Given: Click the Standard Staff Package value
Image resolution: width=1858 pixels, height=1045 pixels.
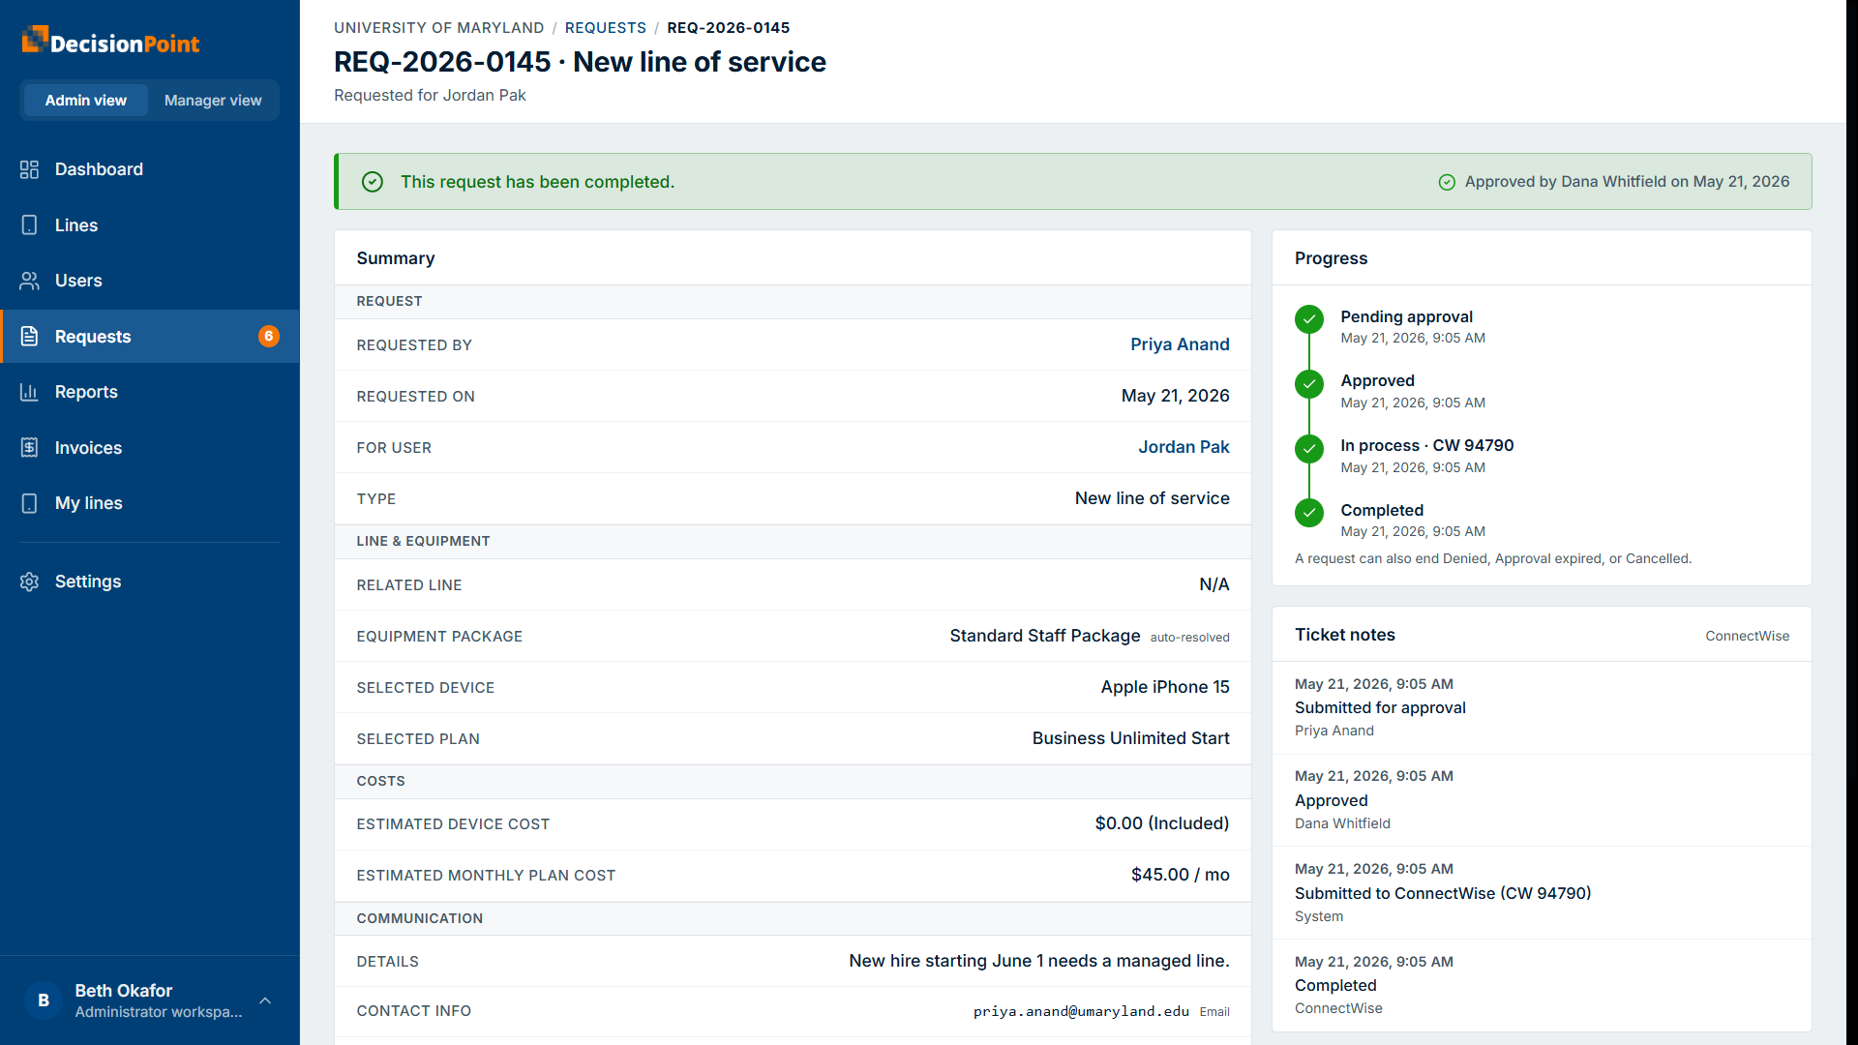Looking at the screenshot, I should click(x=1044, y=636).
